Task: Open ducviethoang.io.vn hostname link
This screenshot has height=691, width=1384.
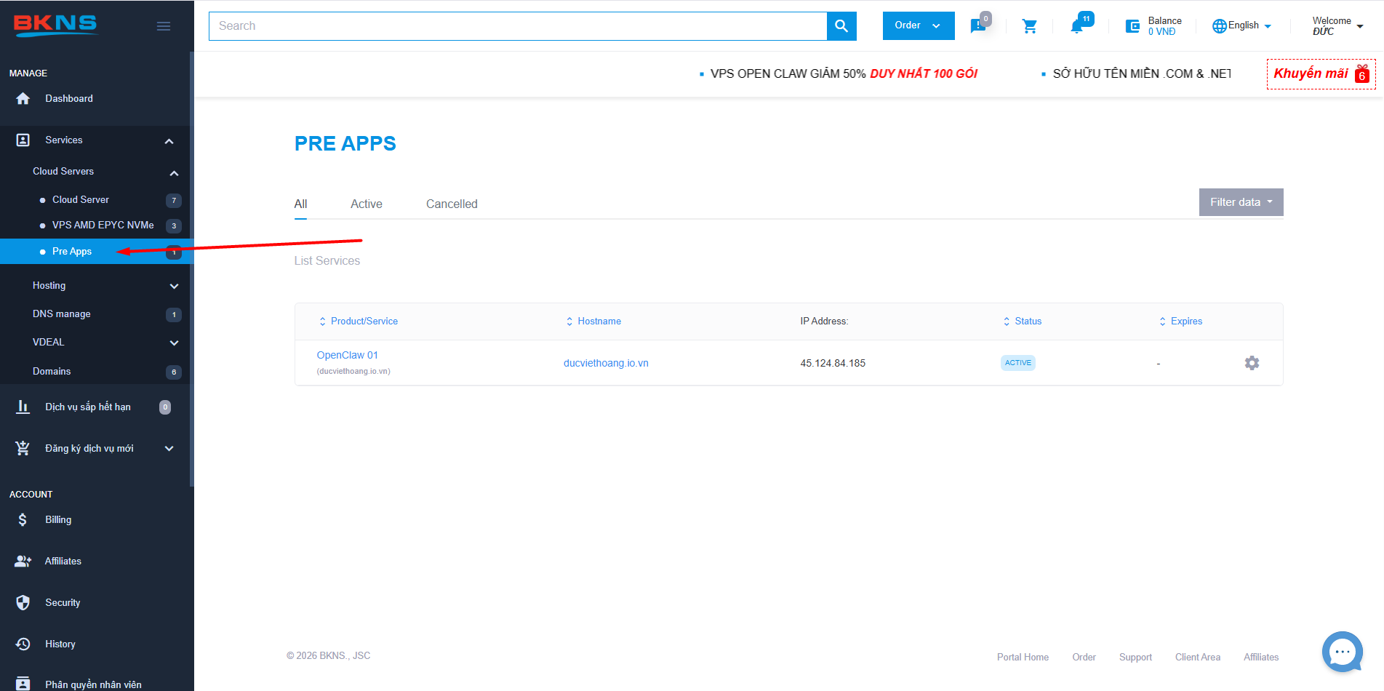Action: click(606, 363)
